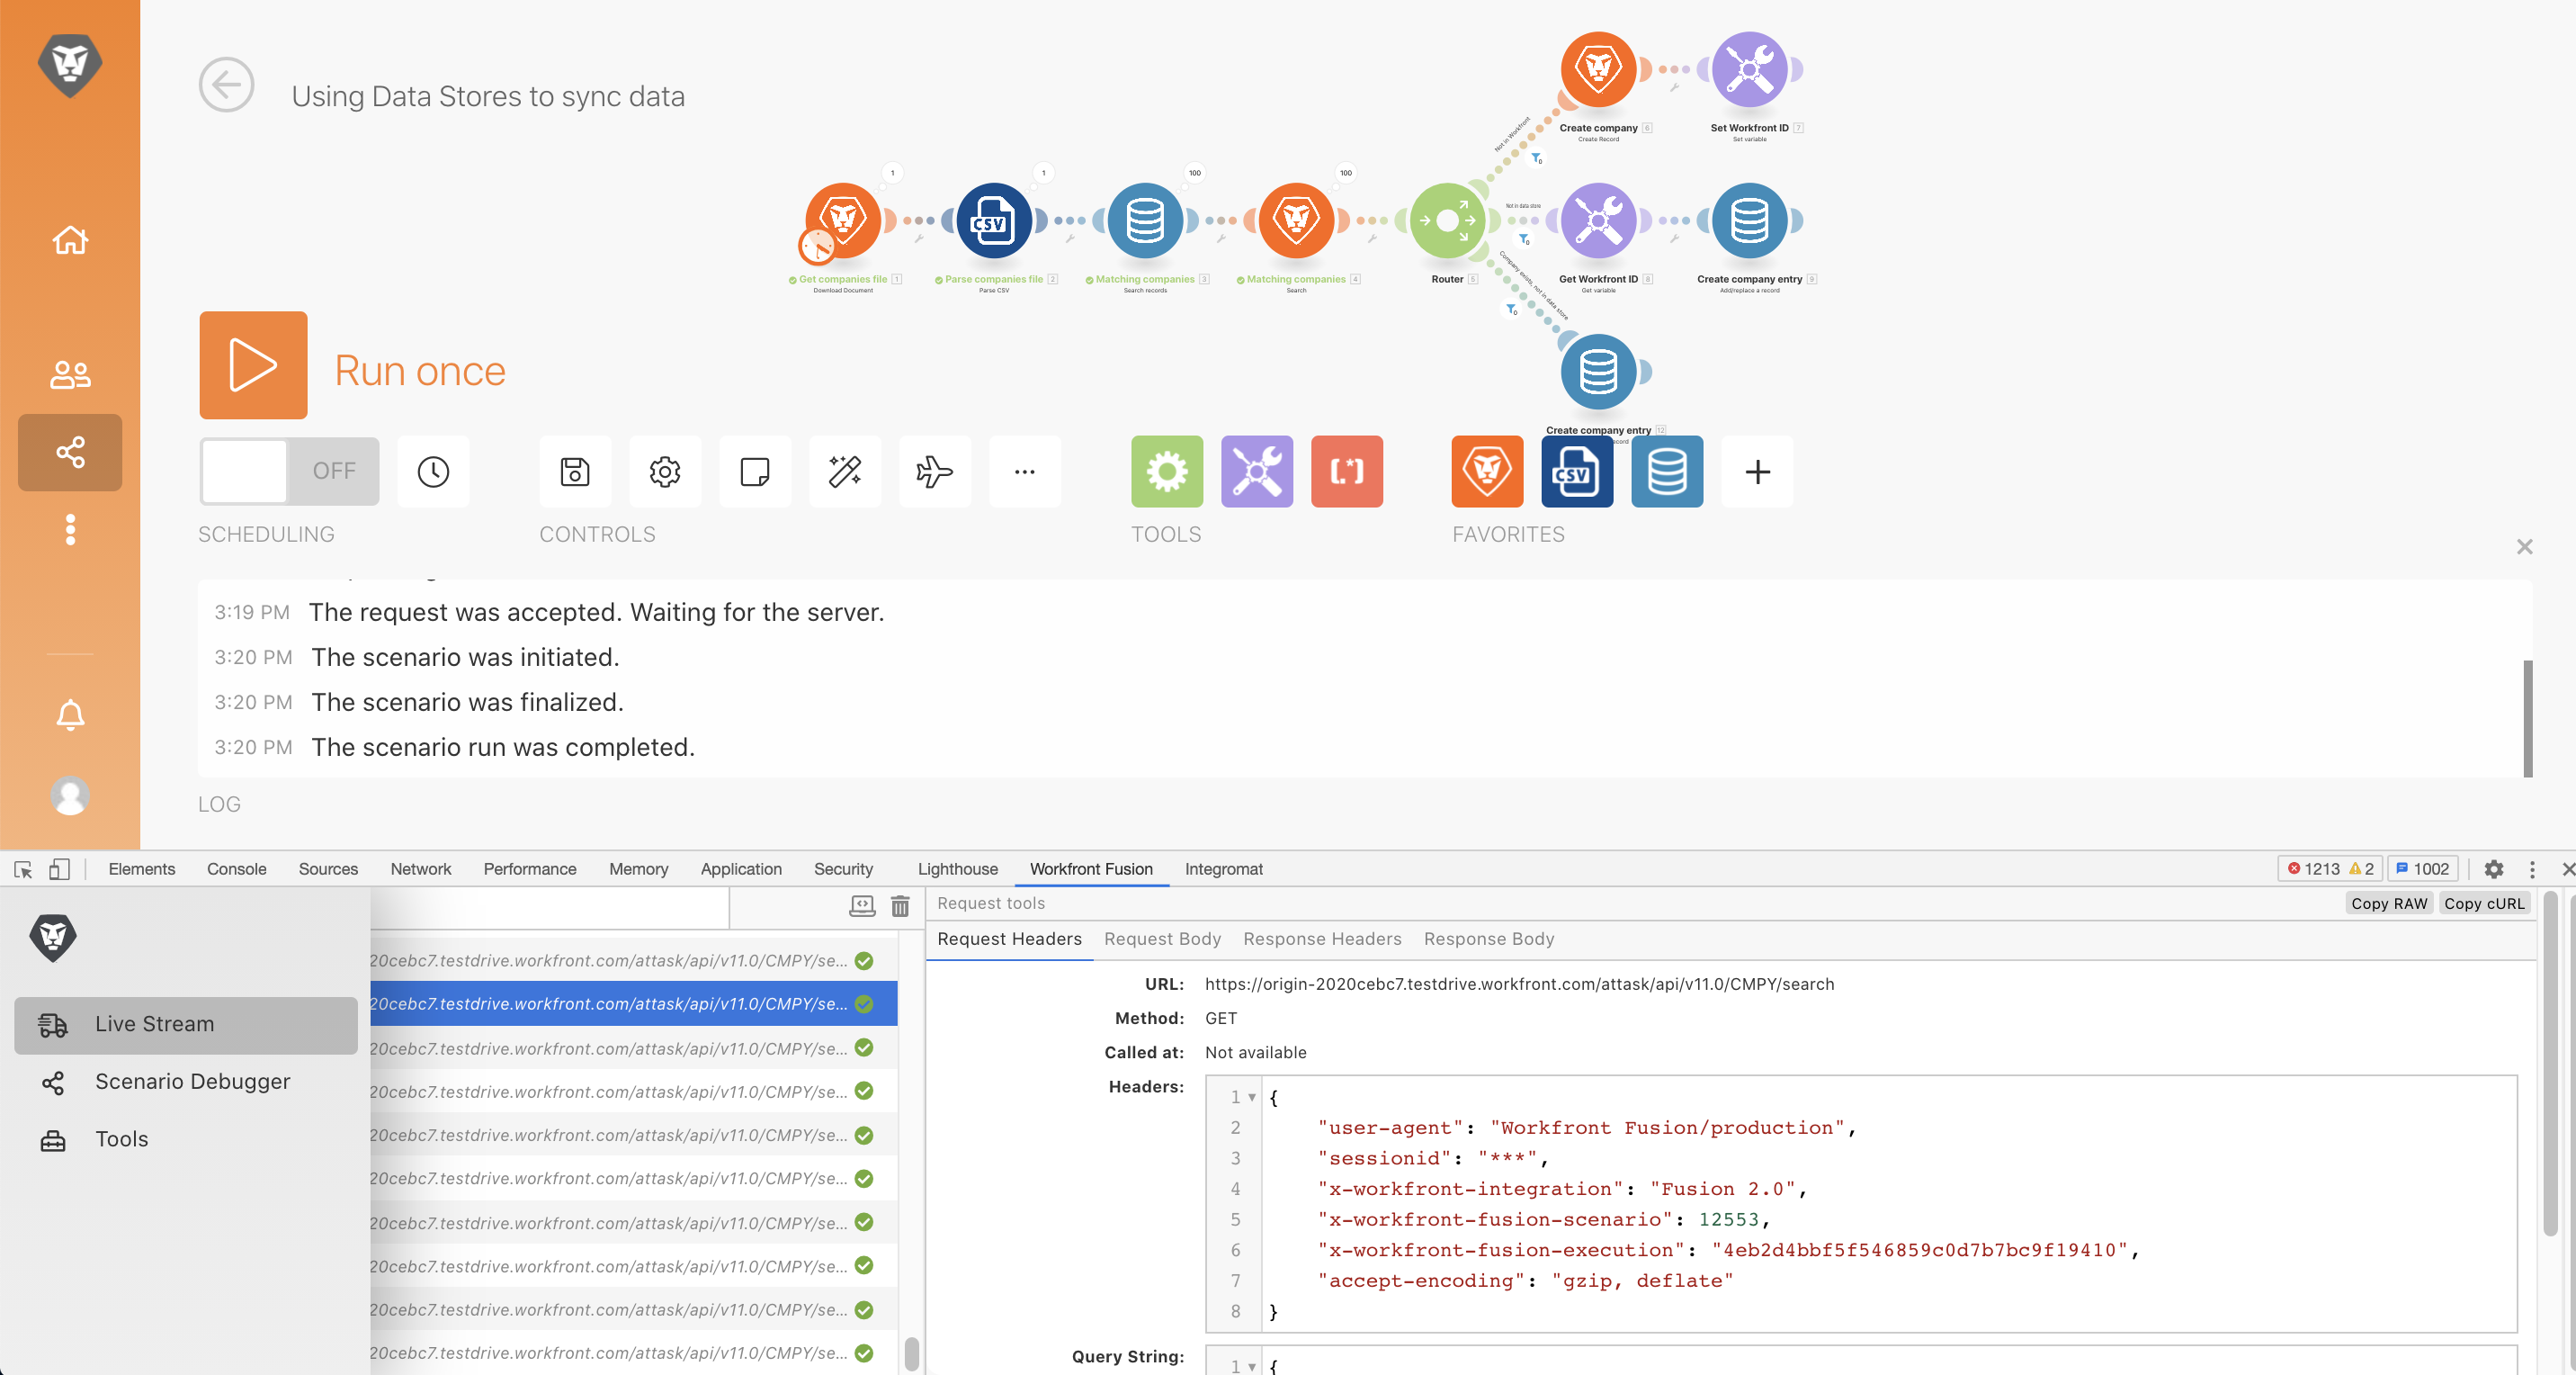
Task: Expand the Query String JSON tree
Action: (x=1251, y=1364)
